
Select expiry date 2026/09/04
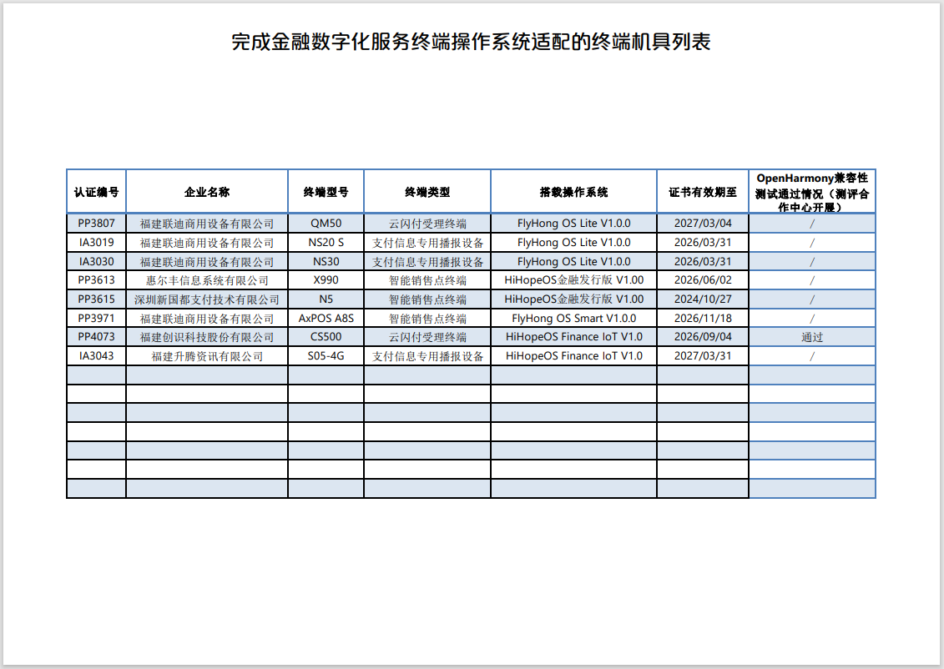[x=703, y=336]
